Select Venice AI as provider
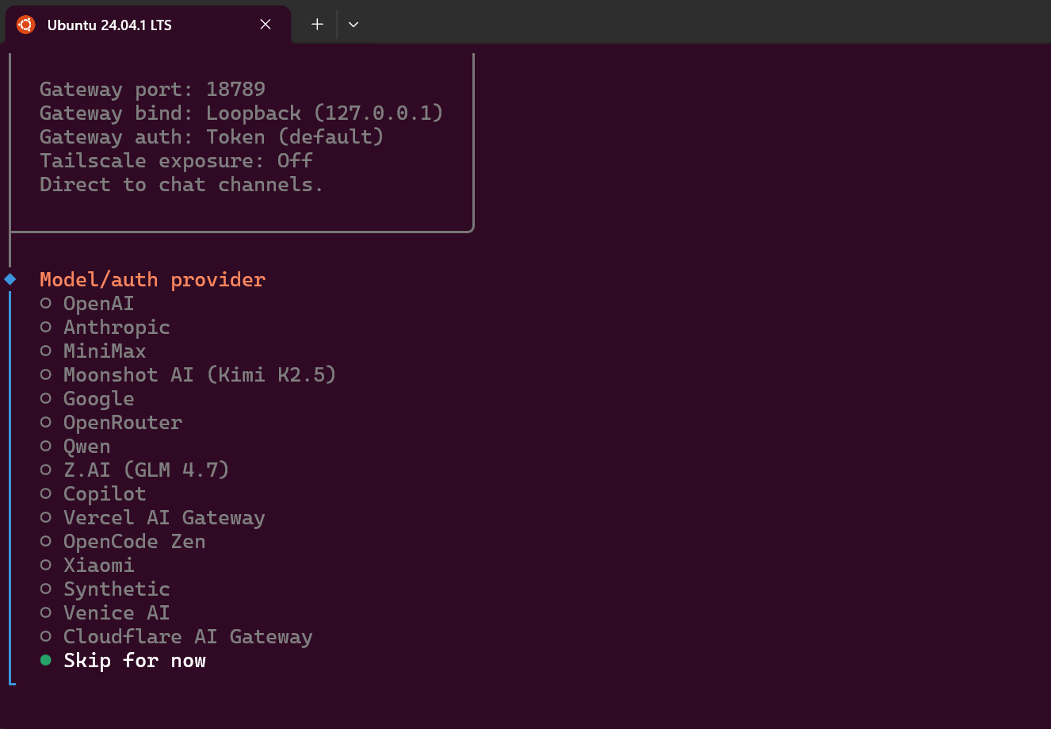 (105, 613)
